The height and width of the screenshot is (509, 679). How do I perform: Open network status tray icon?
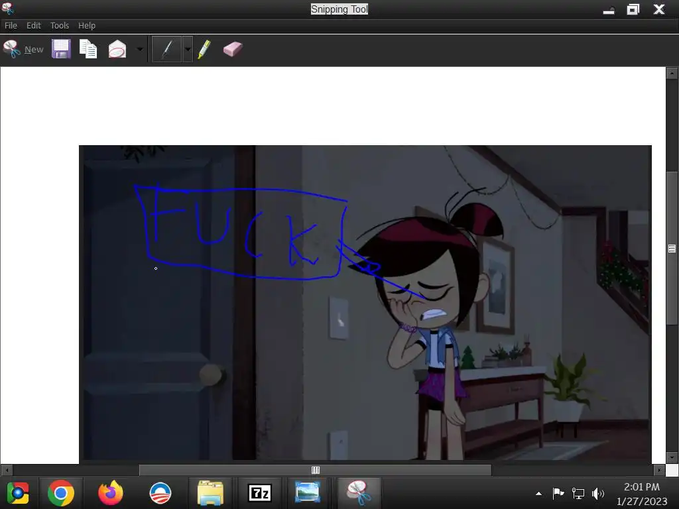tap(578, 493)
